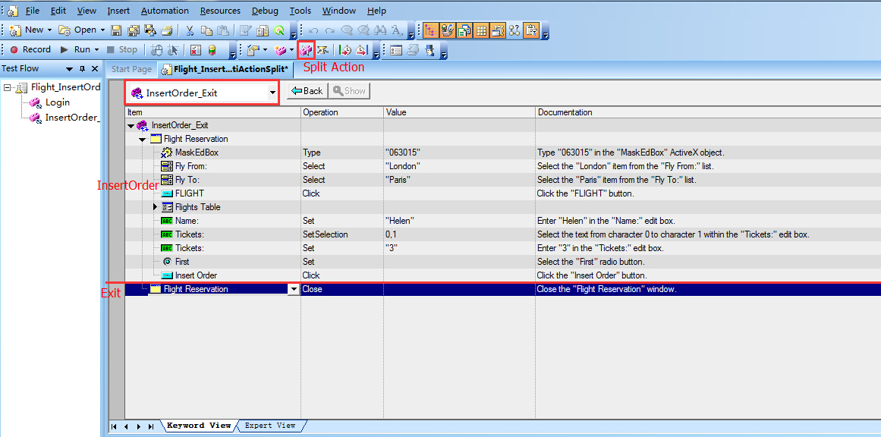Click the Save icon in the toolbar
The image size is (881, 437).
click(116, 30)
